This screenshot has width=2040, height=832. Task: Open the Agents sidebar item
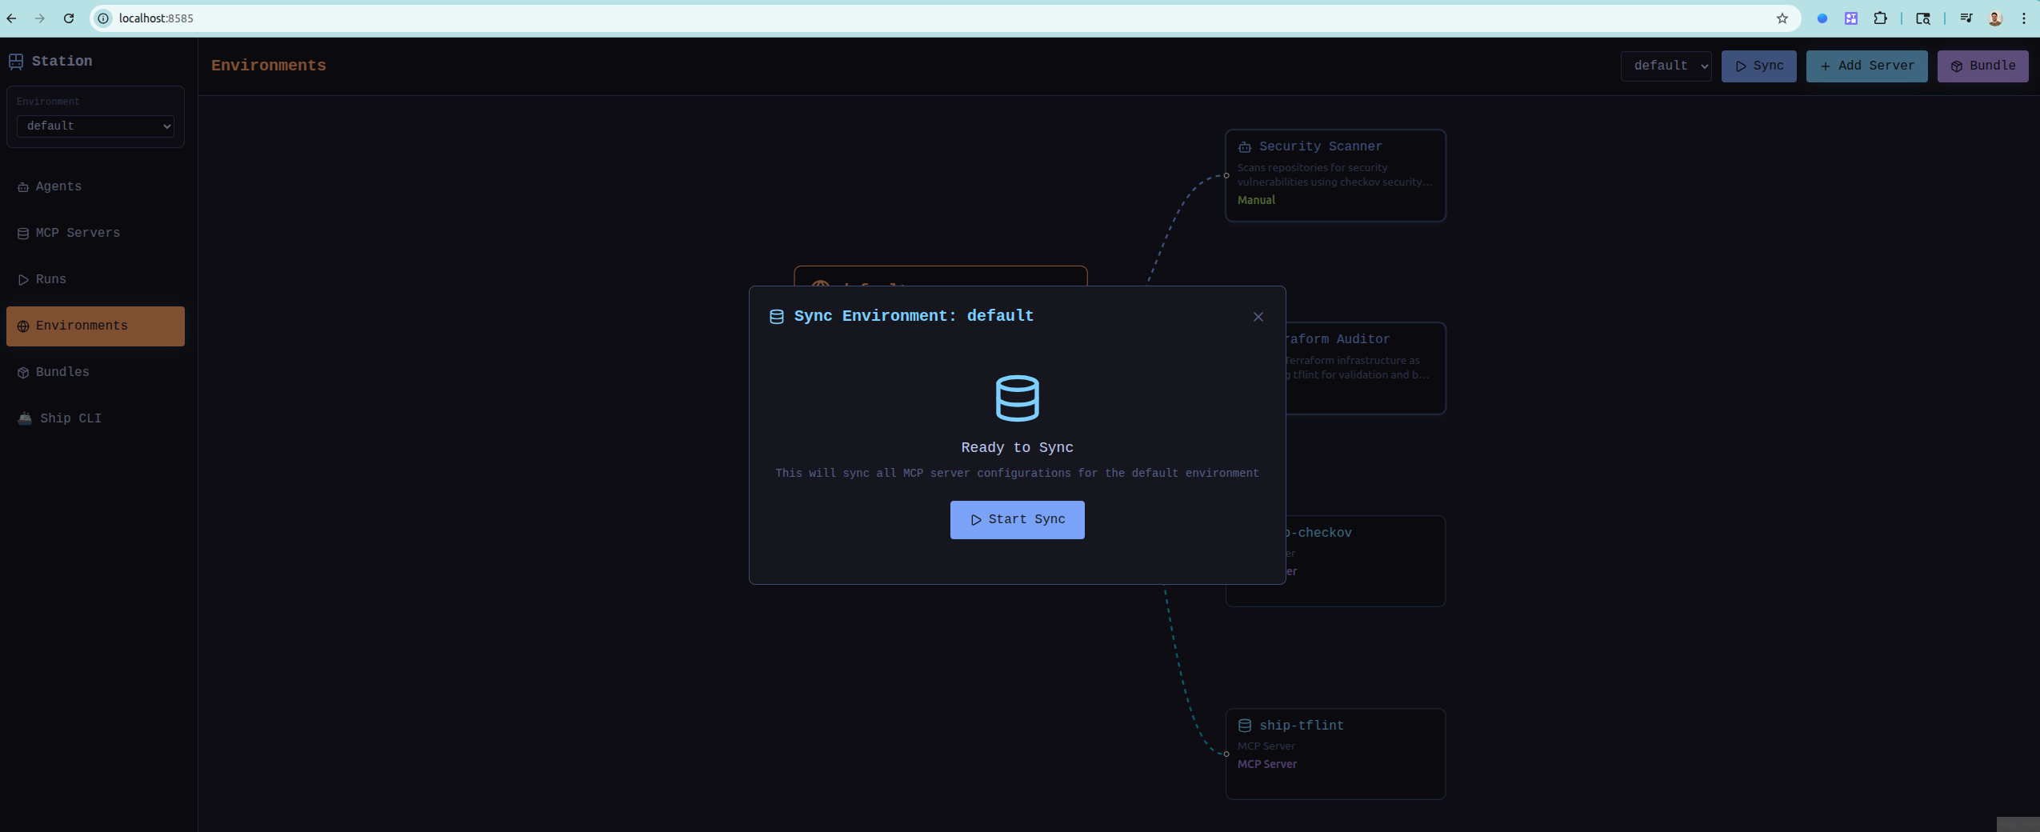(x=95, y=186)
